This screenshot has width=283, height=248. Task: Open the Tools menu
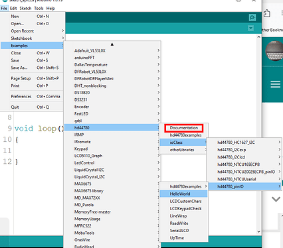(39, 9)
